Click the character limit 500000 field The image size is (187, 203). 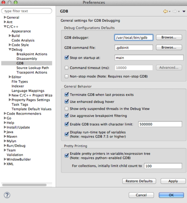160,124
